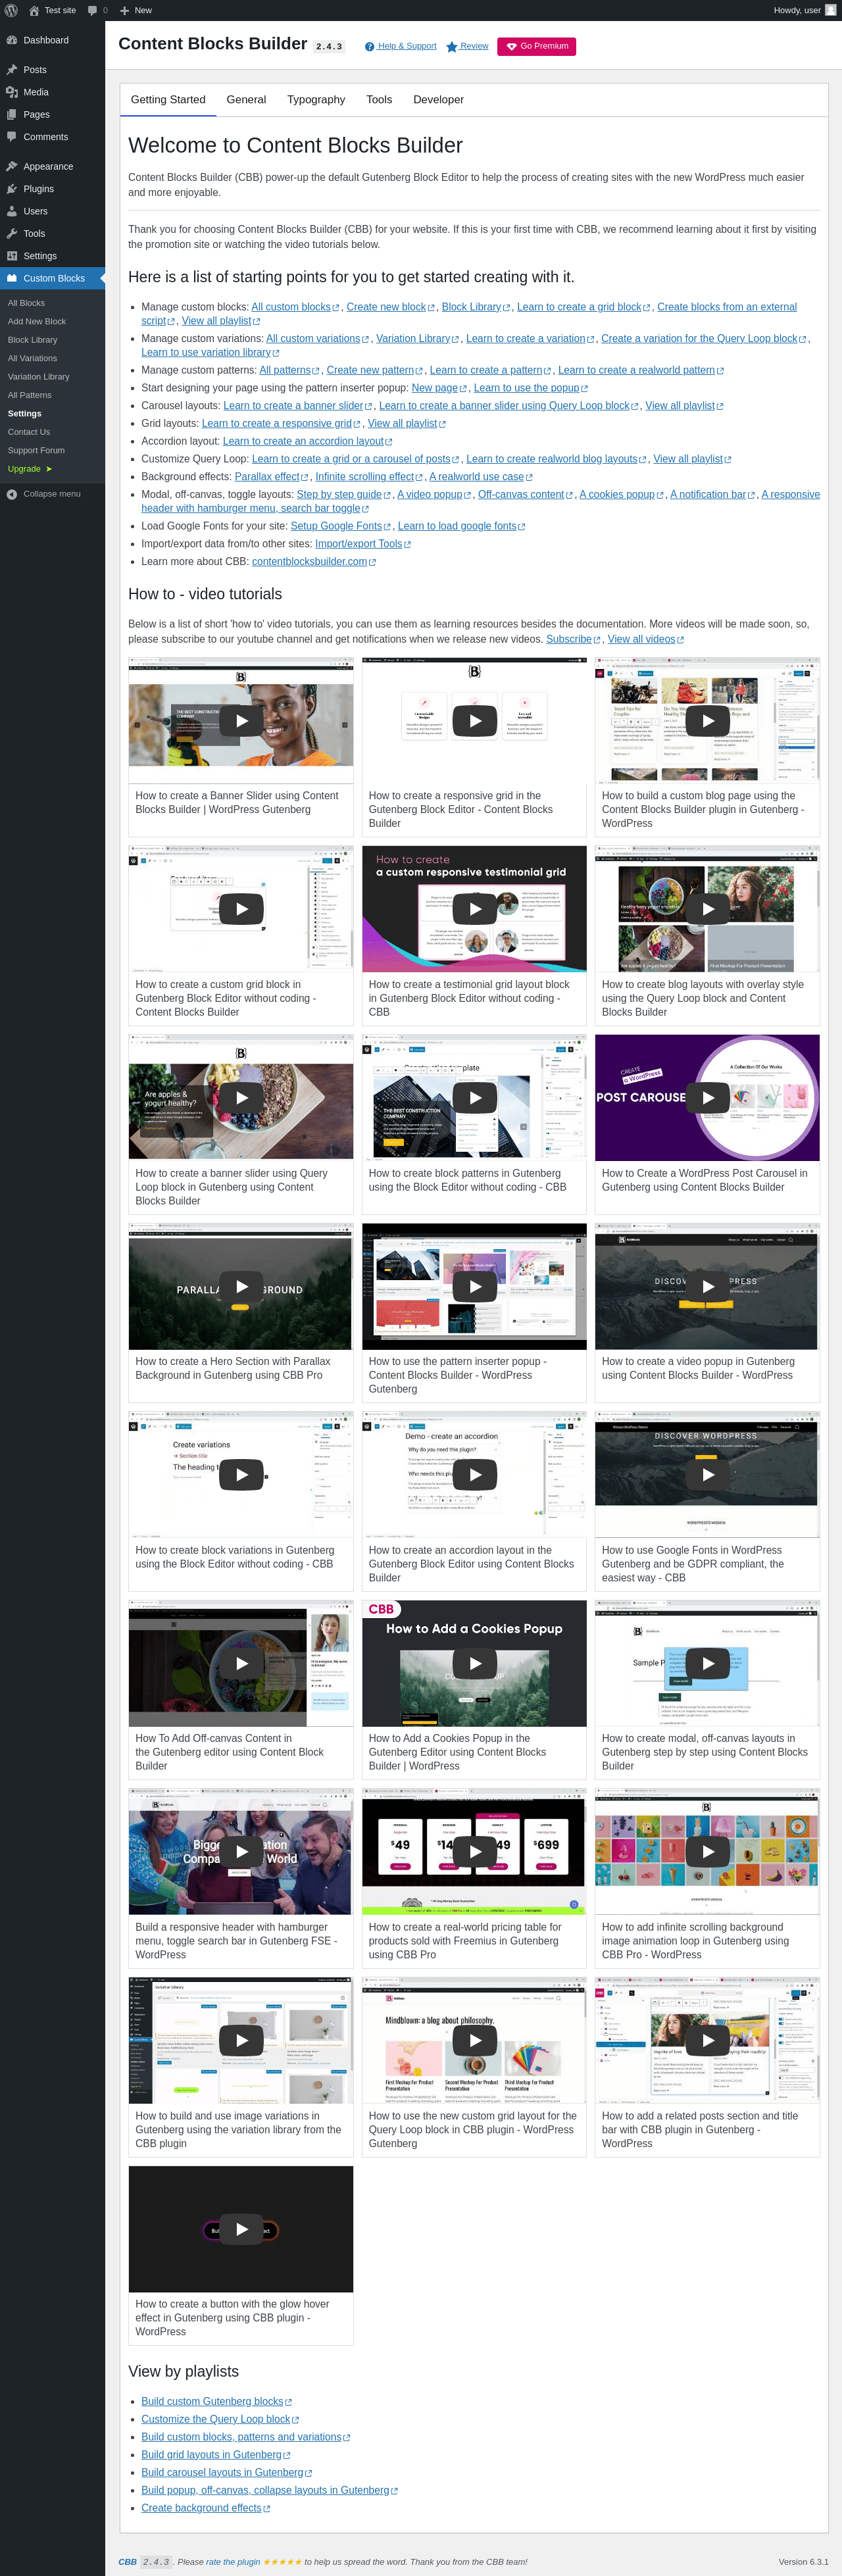The width and height of the screenshot is (842, 2576).
Task: Play the Cookies Popup tutorial video
Action: [475, 1663]
